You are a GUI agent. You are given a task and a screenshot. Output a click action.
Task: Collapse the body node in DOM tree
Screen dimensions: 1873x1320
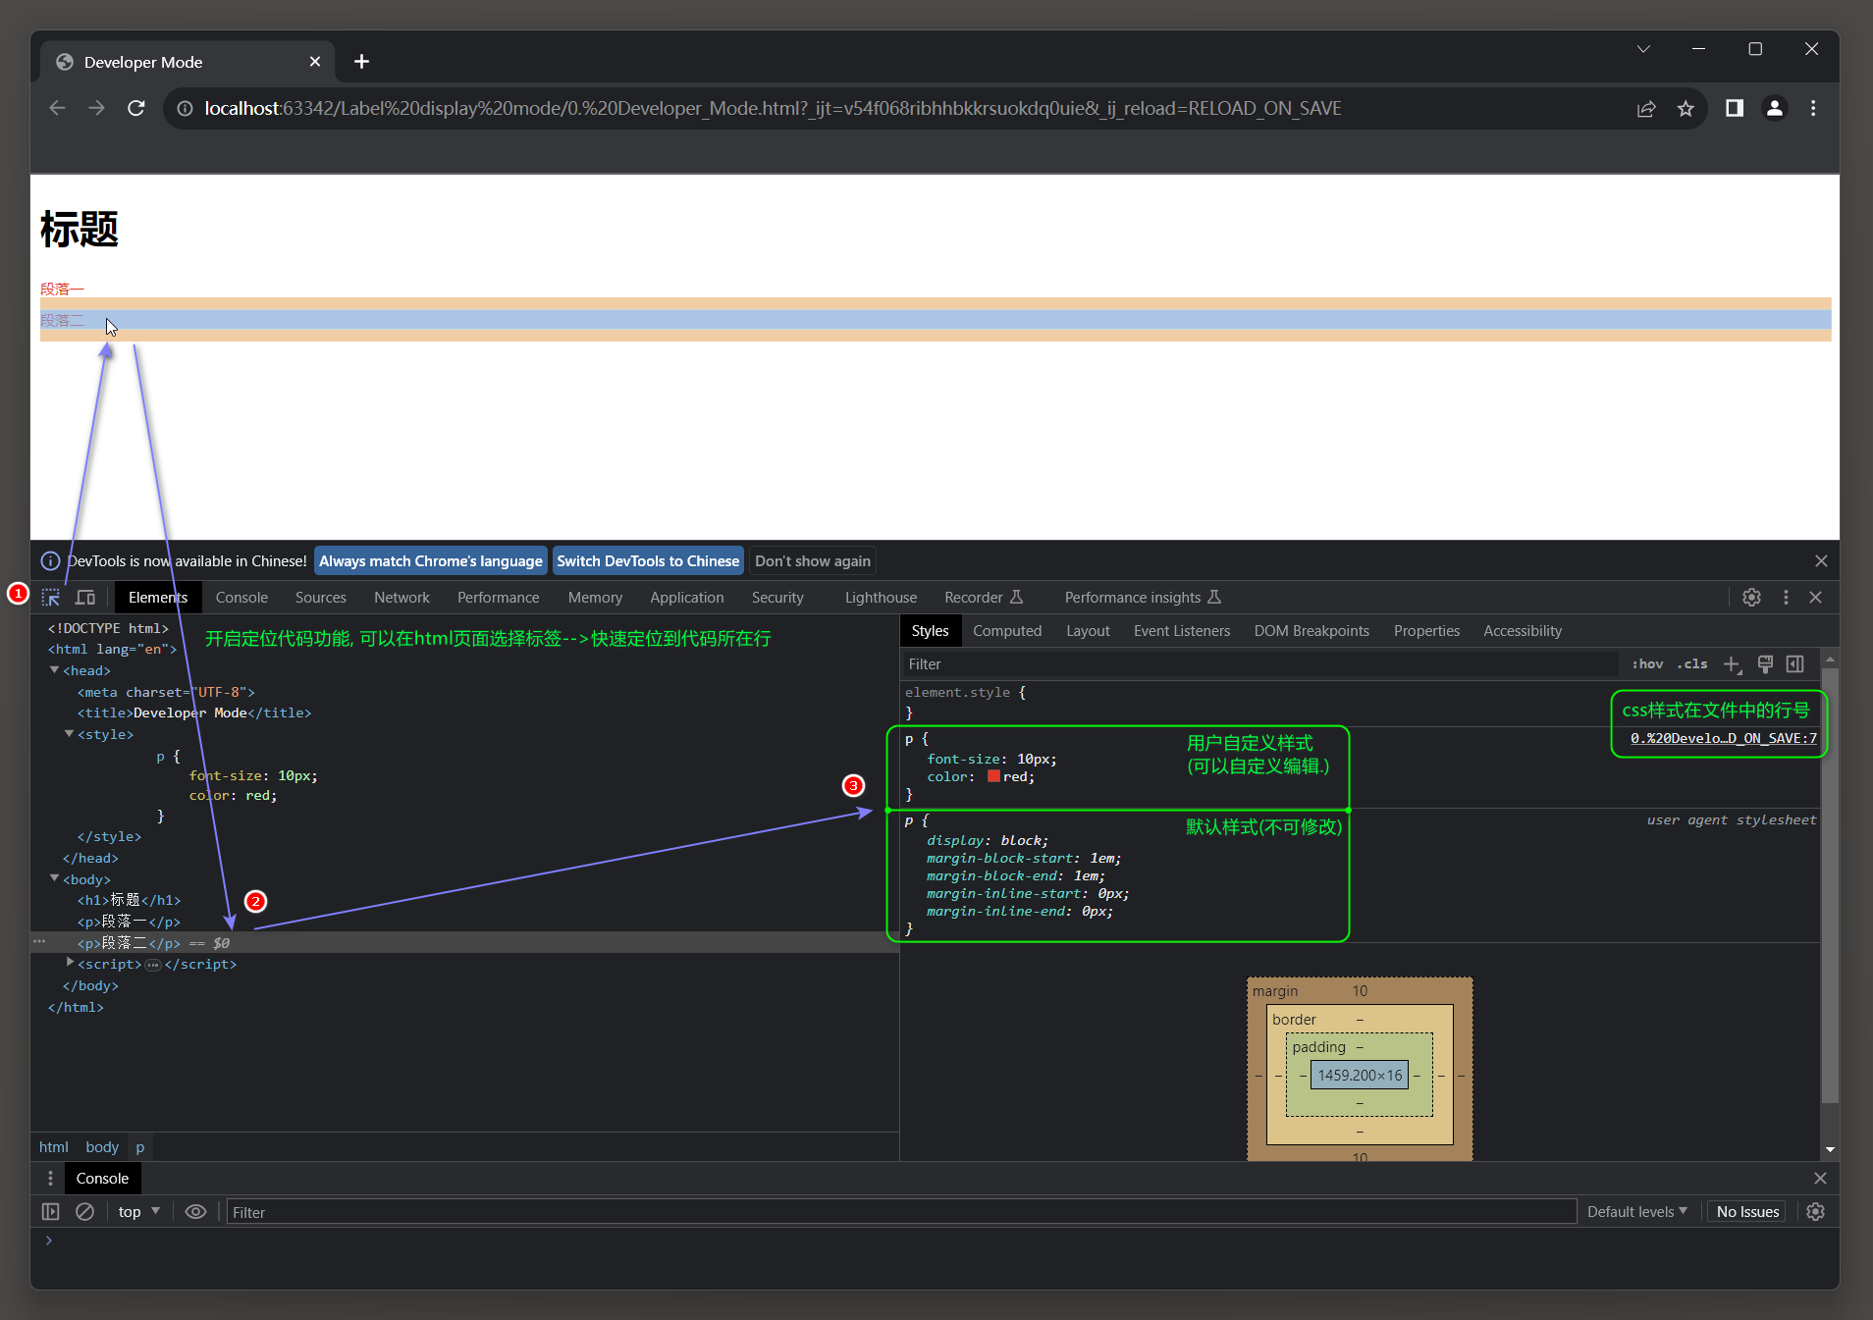[55, 879]
